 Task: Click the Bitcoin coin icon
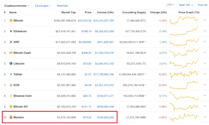[11, 21]
